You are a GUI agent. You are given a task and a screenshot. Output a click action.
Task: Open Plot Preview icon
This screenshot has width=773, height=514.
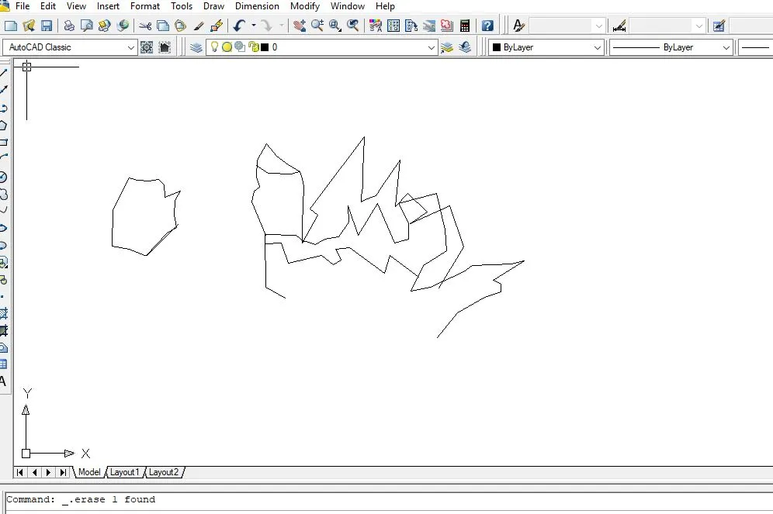[87, 26]
